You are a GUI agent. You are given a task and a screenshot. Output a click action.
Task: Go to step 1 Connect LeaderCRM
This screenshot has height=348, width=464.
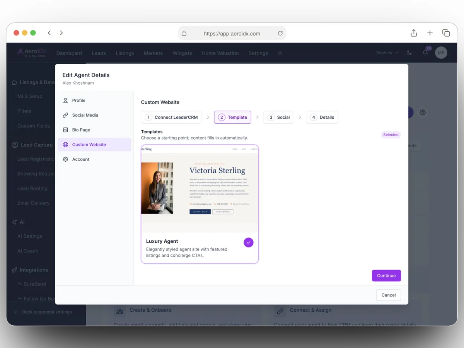pos(171,118)
